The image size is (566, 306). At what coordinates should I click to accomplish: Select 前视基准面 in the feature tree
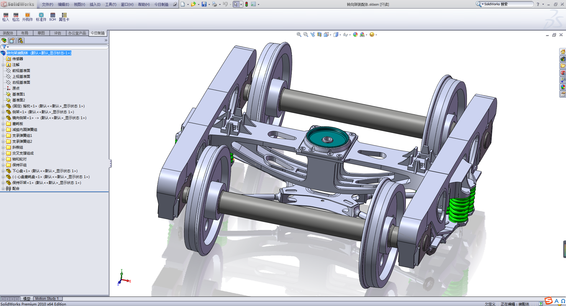21,71
